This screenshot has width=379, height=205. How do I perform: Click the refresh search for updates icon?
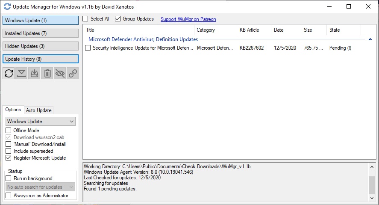9,74
